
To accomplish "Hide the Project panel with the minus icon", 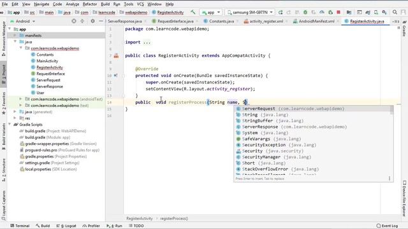I will pos(101,21).
